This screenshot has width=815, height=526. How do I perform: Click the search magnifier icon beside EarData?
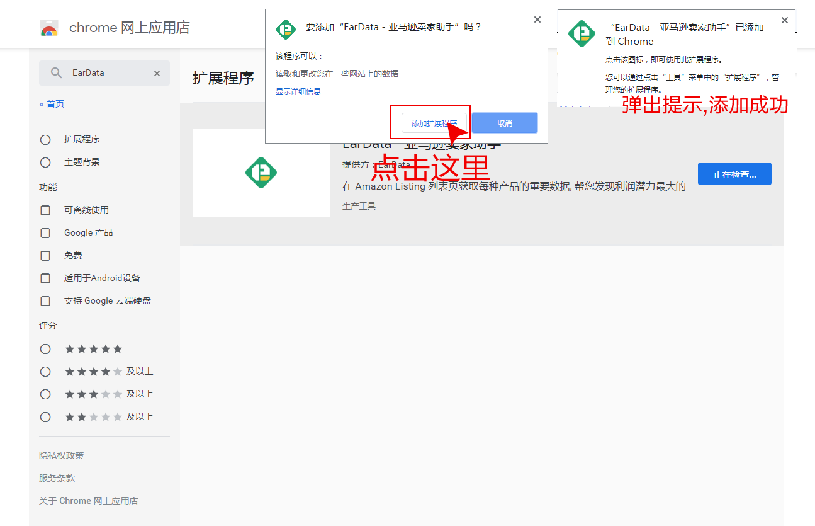click(x=56, y=73)
